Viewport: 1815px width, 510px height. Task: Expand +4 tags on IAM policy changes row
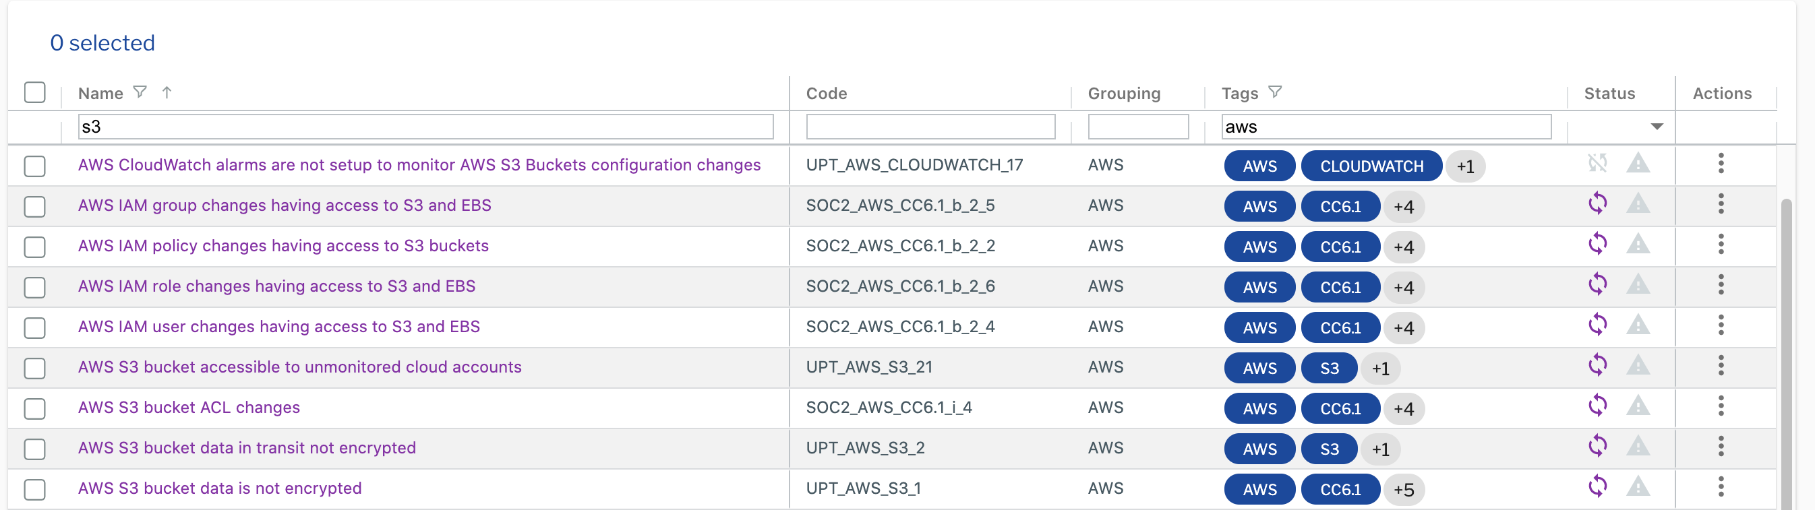click(x=1404, y=247)
